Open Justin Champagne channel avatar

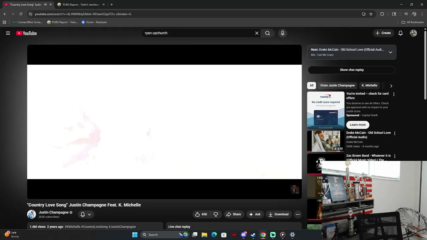tap(31, 214)
